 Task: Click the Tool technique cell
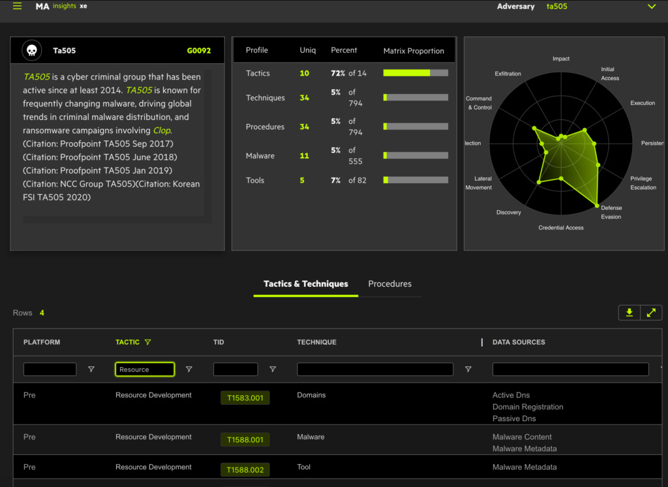(x=303, y=467)
